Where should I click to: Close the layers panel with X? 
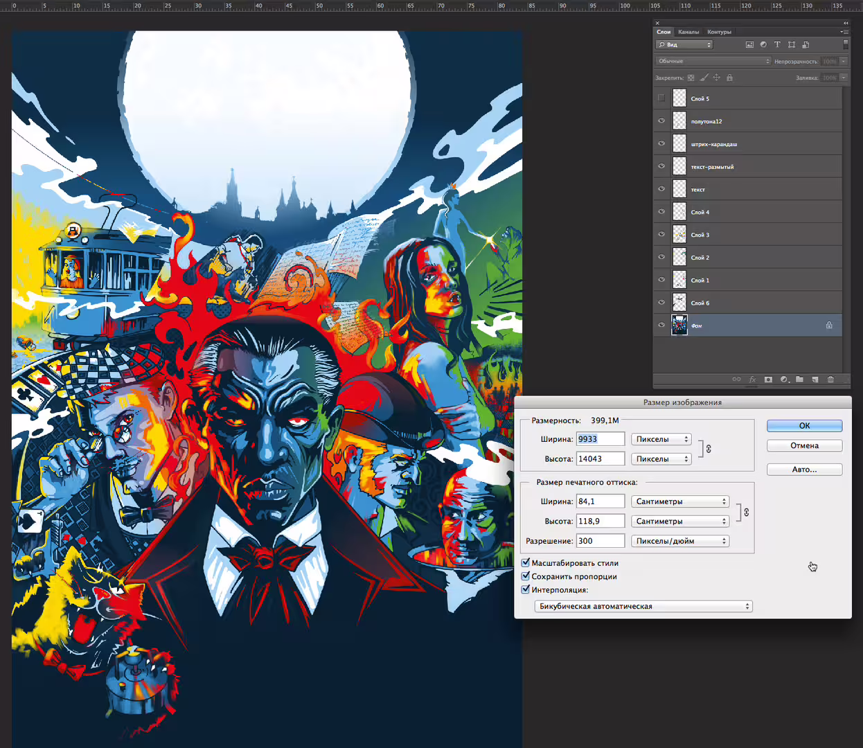(x=657, y=23)
